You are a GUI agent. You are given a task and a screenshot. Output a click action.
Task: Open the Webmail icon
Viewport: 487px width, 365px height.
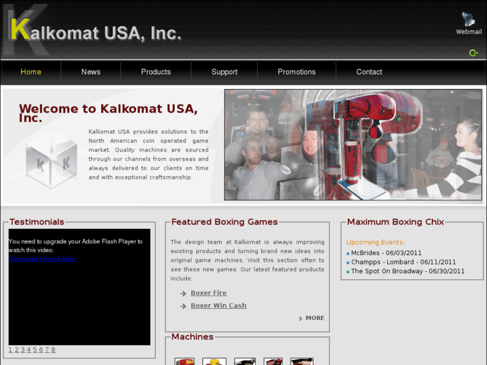pos(468,19)
